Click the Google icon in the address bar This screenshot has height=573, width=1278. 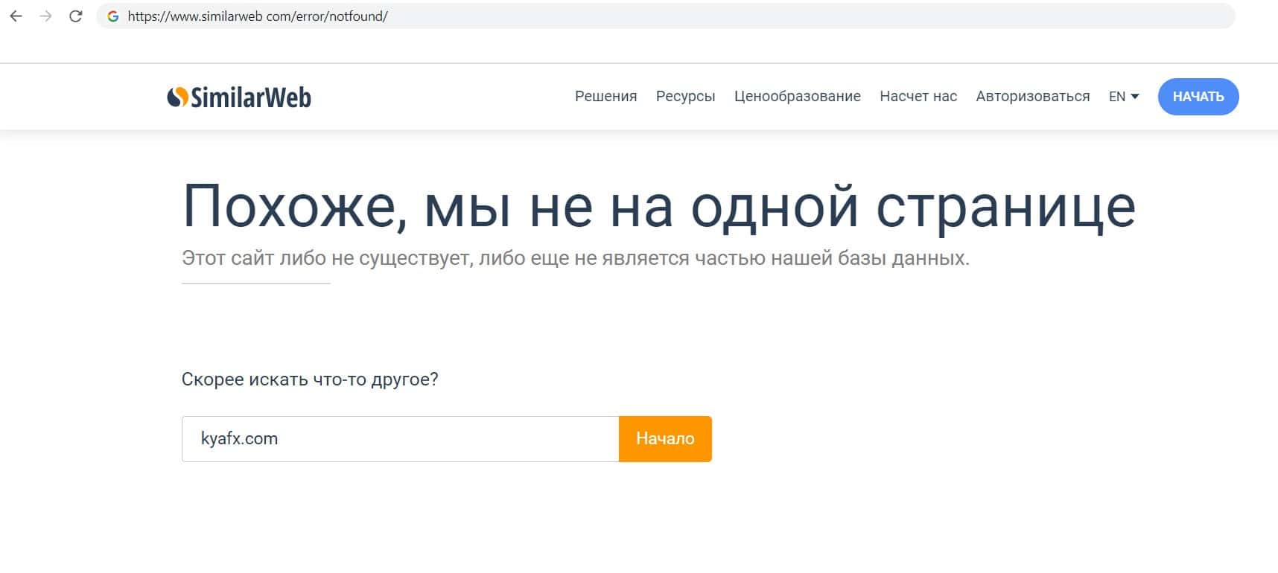[x=113, y=16]
